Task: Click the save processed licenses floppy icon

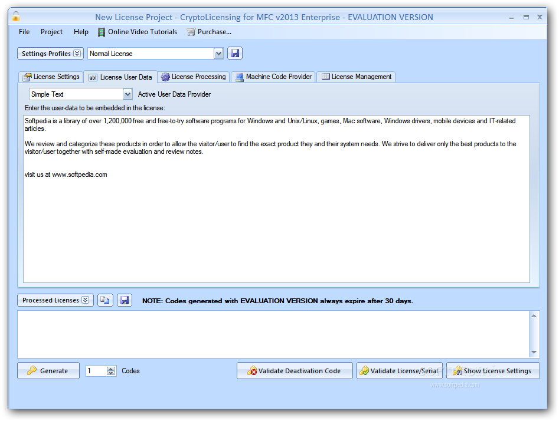Action: [125, 300]
